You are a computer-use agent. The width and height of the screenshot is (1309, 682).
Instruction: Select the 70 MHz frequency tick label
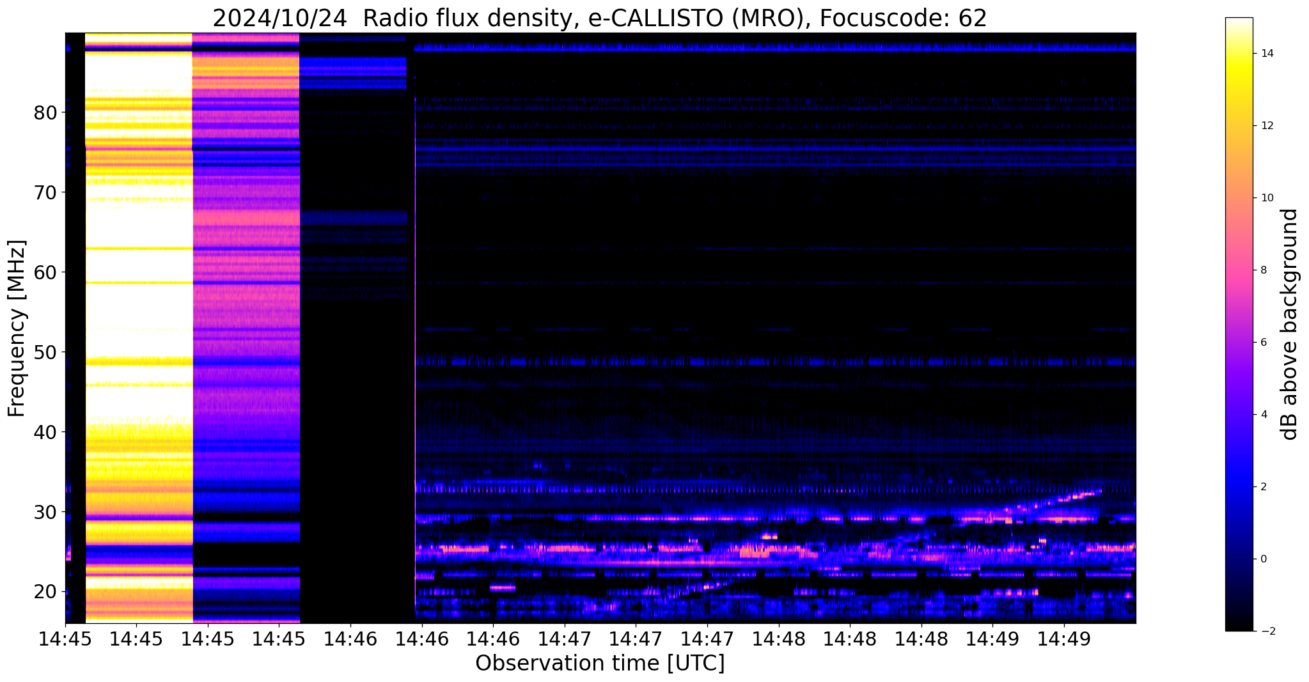tap(45, 192)
